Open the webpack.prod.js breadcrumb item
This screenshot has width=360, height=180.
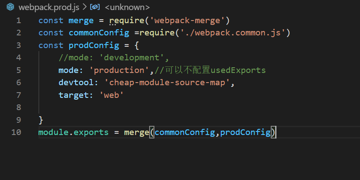tap(49, 7)
